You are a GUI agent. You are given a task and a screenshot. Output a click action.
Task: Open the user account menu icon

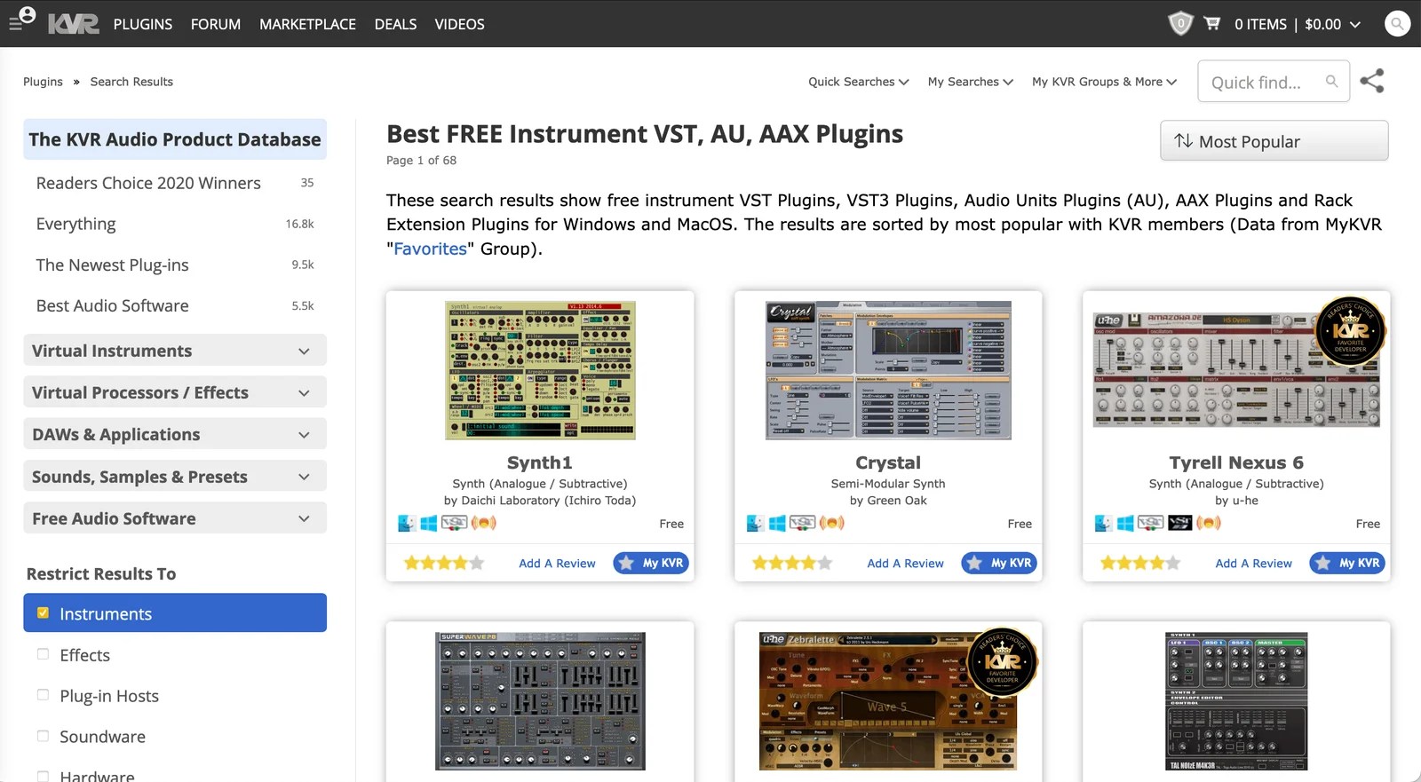click(22, 18)
